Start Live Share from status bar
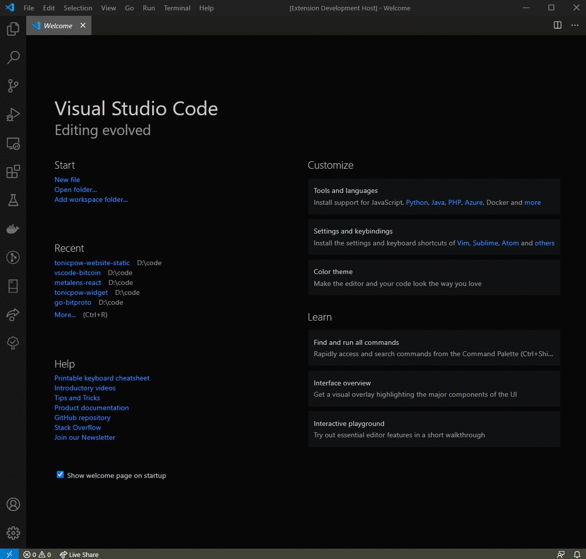The height and width of the screenshot is (559, 586). (79, 555)
